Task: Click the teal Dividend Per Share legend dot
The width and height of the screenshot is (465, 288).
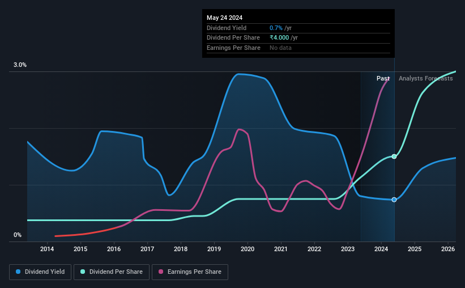Action: pos(83,272)
